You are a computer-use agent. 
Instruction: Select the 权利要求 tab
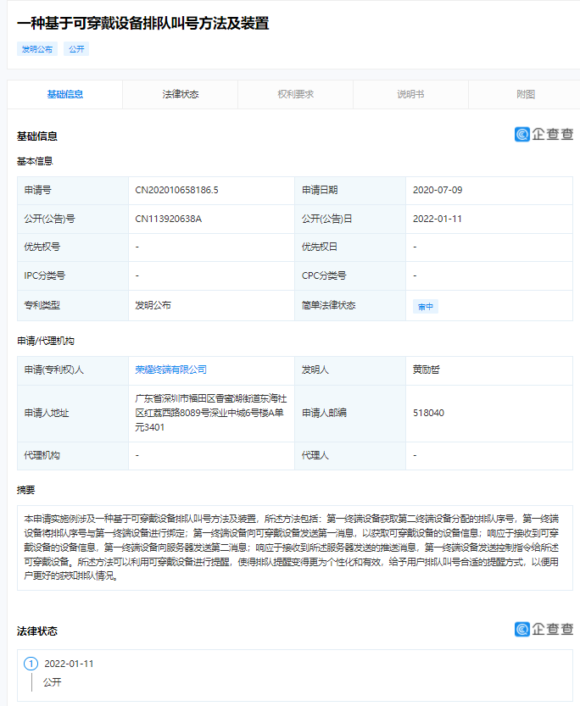coord(295,94)
